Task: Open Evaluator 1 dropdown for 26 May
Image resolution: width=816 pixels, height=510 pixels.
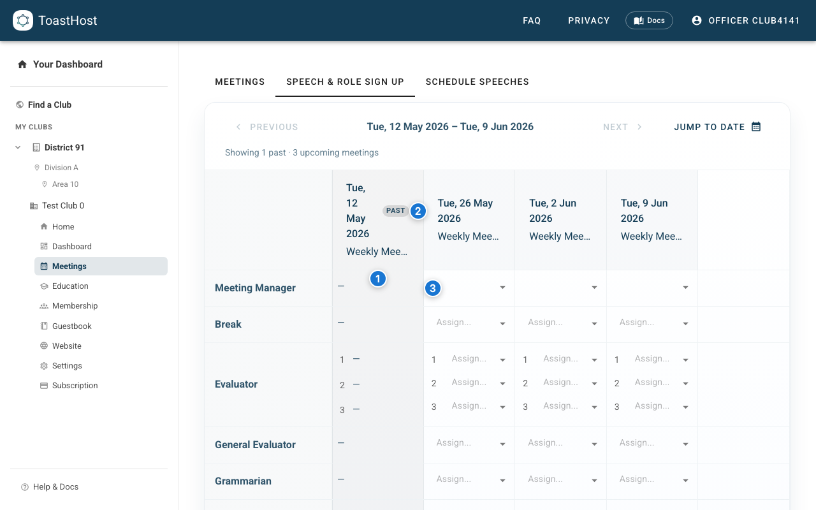Action: pyautogui.click(x=477, y=360)
